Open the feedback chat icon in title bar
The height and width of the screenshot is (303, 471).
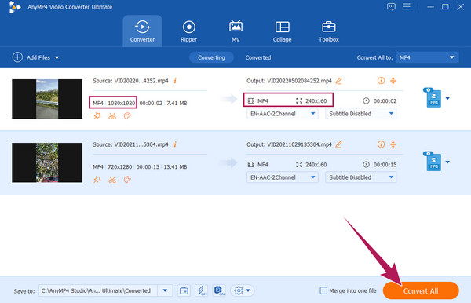[x=391, y=6]
